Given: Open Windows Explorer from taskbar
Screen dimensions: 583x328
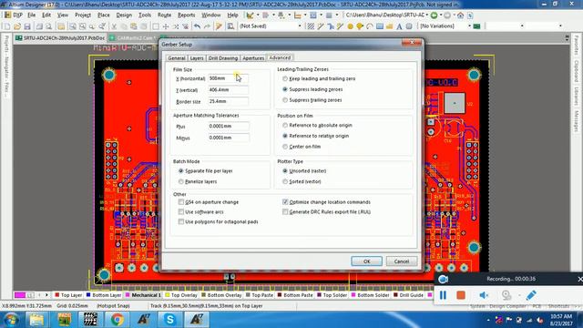Looking at the screenshot, I should [36, 320].
